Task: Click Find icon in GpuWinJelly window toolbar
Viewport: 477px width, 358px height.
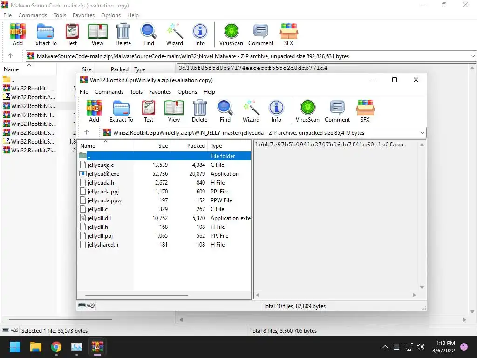Action: 225,111
